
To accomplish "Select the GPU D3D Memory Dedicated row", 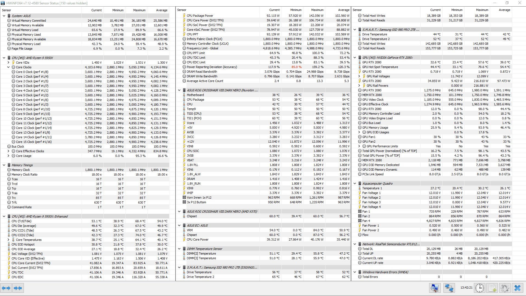I will click(432, 165).
